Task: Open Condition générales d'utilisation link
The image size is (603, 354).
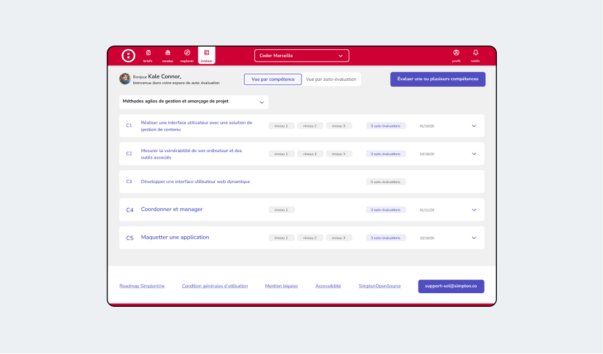Action: [x=215, y=286]
